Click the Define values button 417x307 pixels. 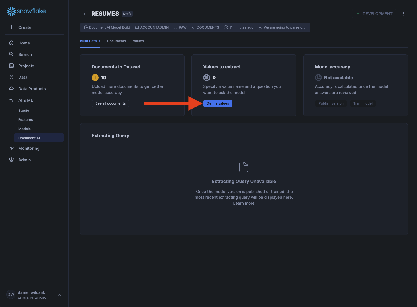(x=218, y=103)
